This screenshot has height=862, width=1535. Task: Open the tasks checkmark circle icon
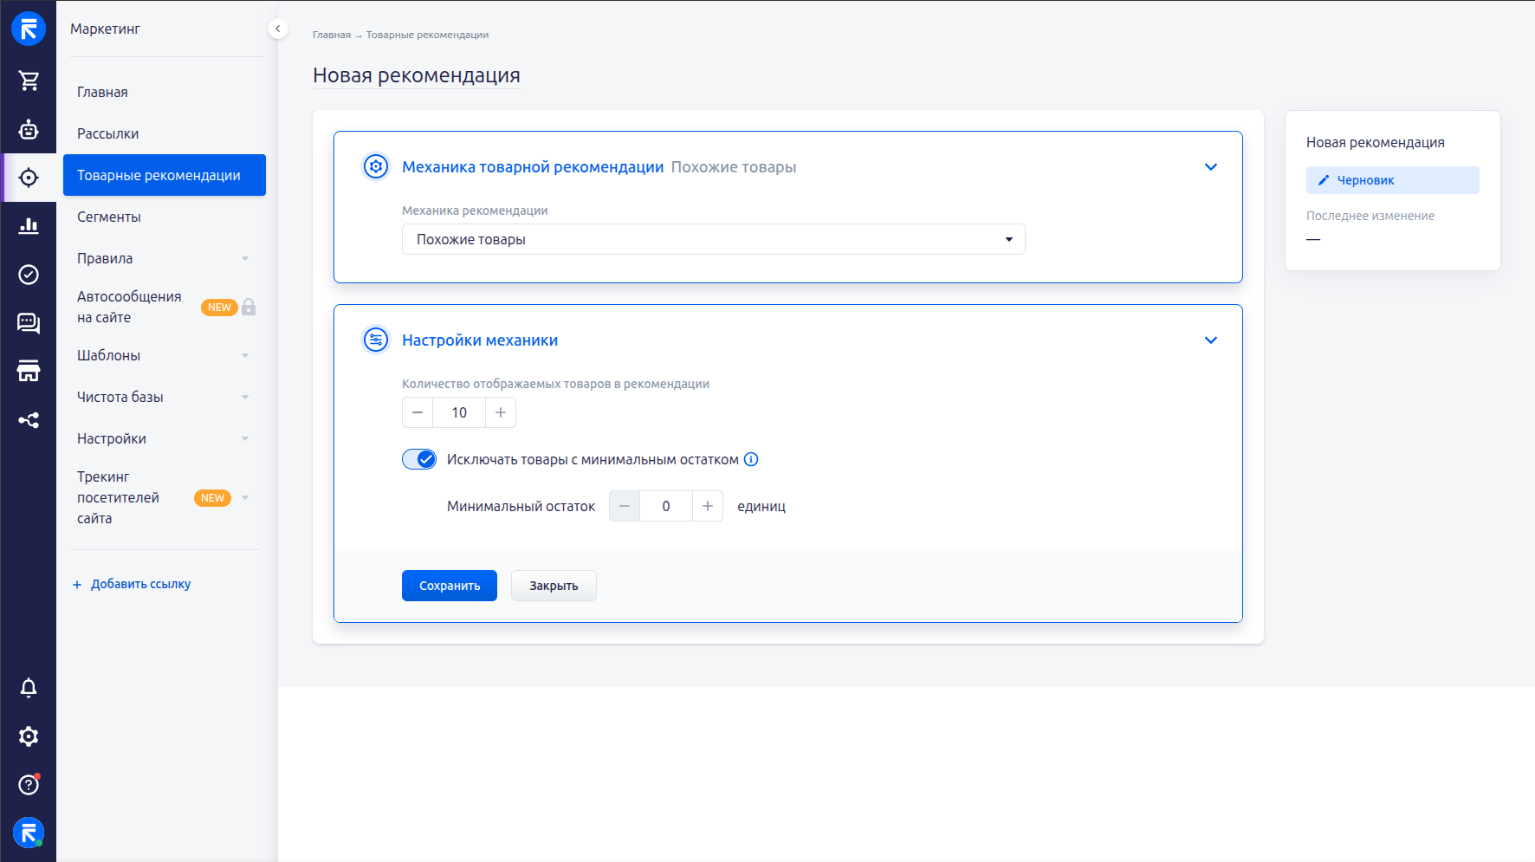(29, 275)
